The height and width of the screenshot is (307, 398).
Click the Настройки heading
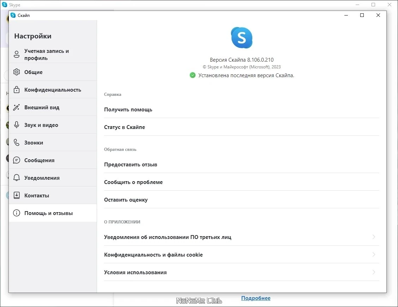click(x=33, y=36)
